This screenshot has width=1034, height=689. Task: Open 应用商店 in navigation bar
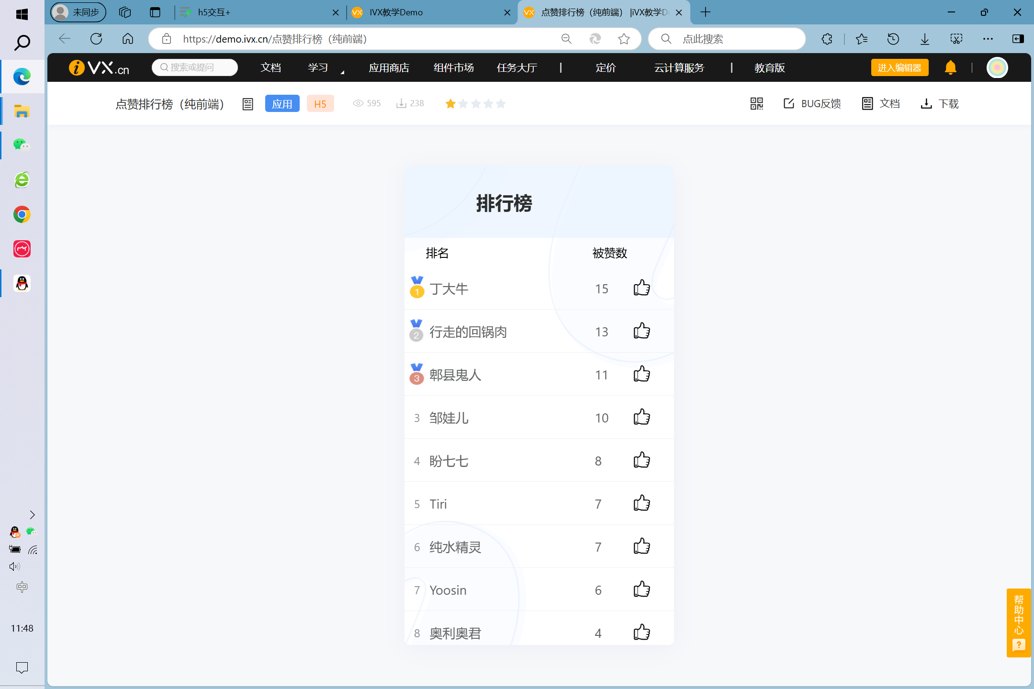point(389,68)
